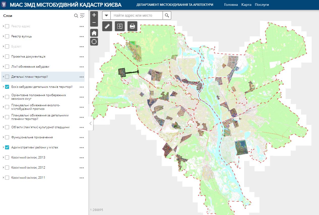The height and width of the screenshot is (215, 319).
Task: Open options menu for Функціональне призначення
Action: [x=81, y=138]
